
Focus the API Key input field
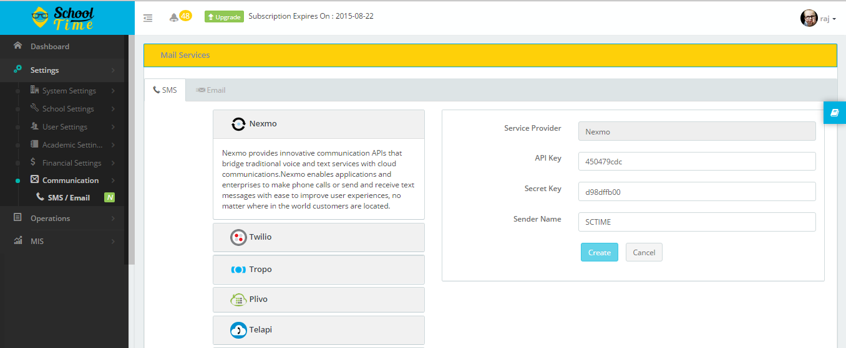(x=697, y=161)
